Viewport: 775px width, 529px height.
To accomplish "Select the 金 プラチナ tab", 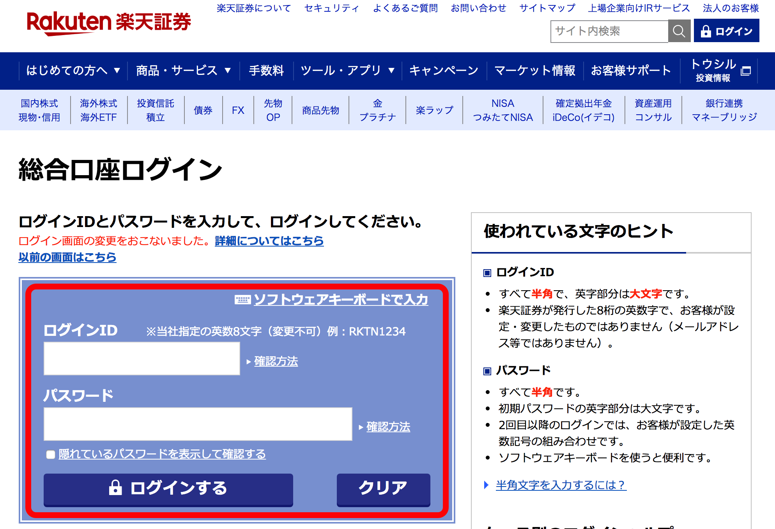I will tap(377, 110).
